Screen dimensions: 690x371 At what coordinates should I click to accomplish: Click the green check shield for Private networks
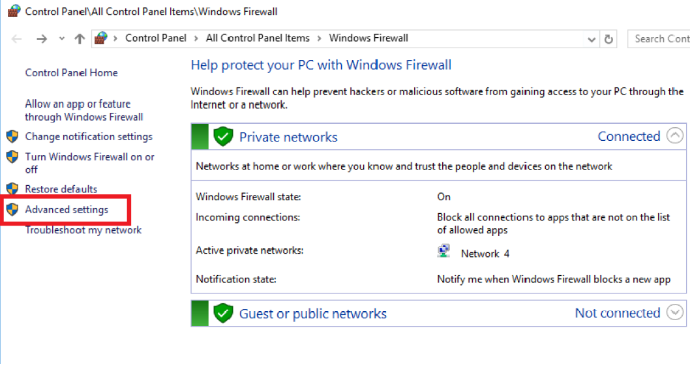pos(223,136)
